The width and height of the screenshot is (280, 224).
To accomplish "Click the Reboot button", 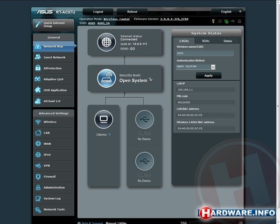I will pyautogui.click(x=132, y=12).
